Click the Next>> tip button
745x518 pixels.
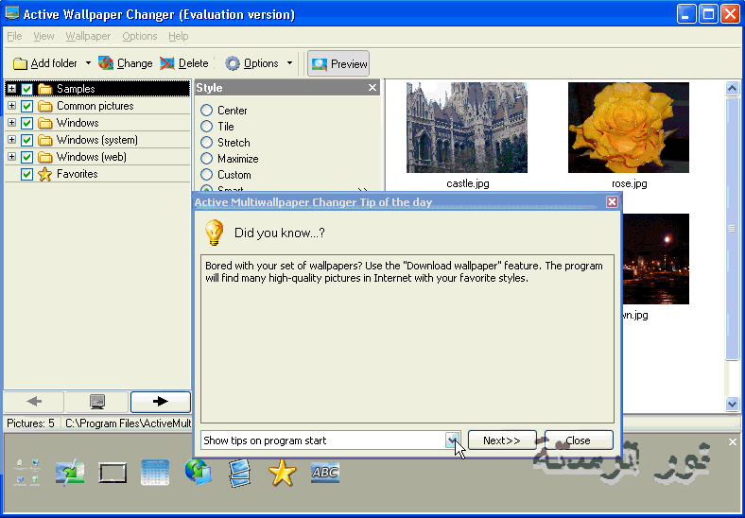point(502,440)
